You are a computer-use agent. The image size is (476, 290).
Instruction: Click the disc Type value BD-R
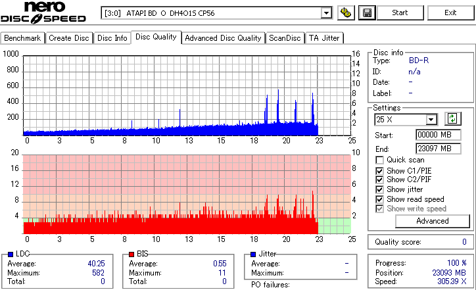[419, 60]
